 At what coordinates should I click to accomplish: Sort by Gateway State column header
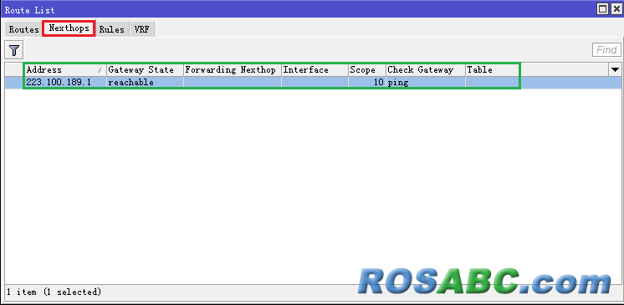point(145,70)
